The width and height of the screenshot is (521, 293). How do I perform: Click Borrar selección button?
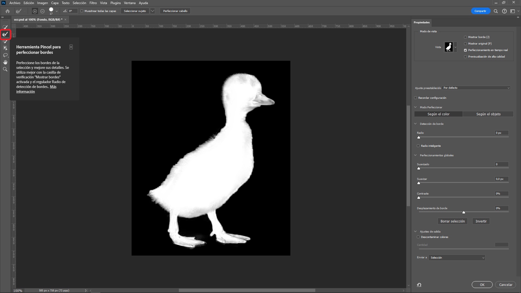coord(453,221)
